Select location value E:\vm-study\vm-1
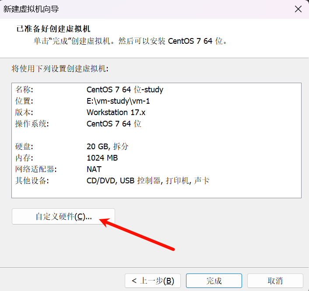Image resolution: width=309 pixels, height=291 pixels. point(118,101)
